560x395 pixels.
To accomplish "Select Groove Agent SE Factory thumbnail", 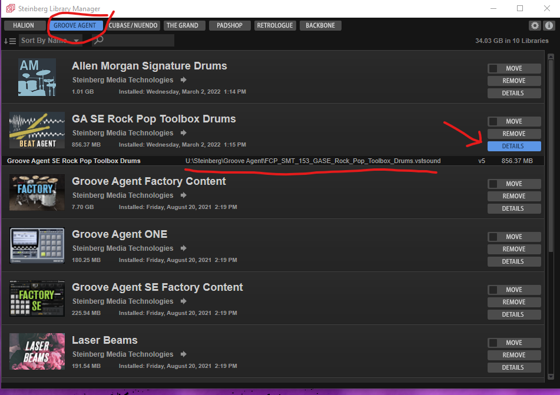I will coord(37,298).
